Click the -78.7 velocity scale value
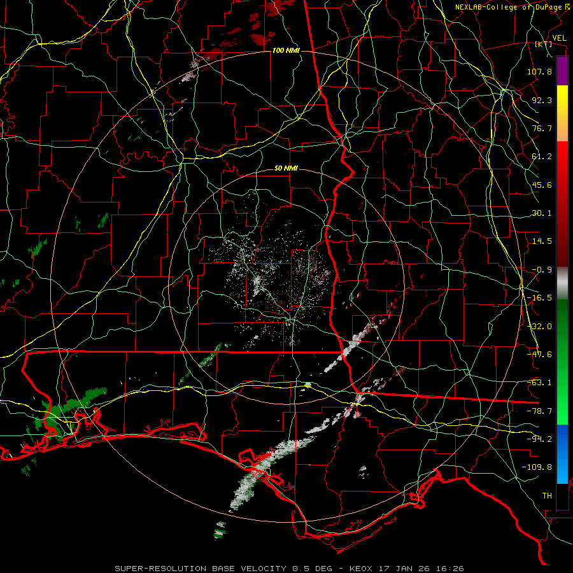 click(539, 411)
